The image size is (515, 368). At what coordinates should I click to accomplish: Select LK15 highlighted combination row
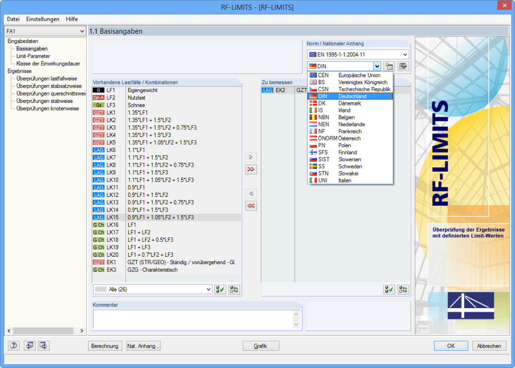pyautogui.click(x=167, y=217)
